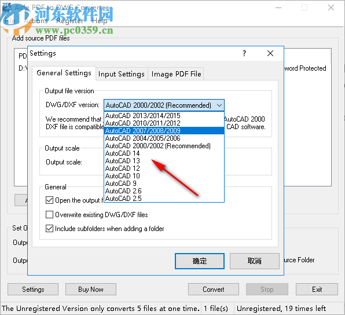
Task: Open the Input Settings tab
Action: point(122,74)
